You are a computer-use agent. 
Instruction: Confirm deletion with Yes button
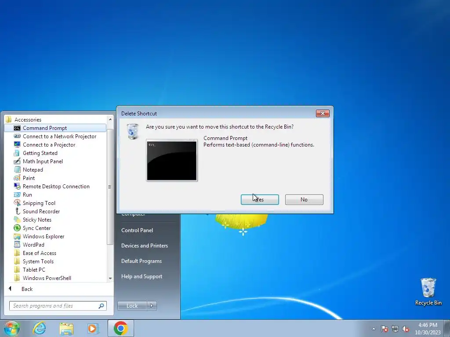click(260, 200)
